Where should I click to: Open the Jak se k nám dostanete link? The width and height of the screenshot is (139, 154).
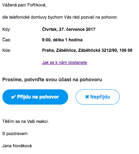tap(64, 62)
